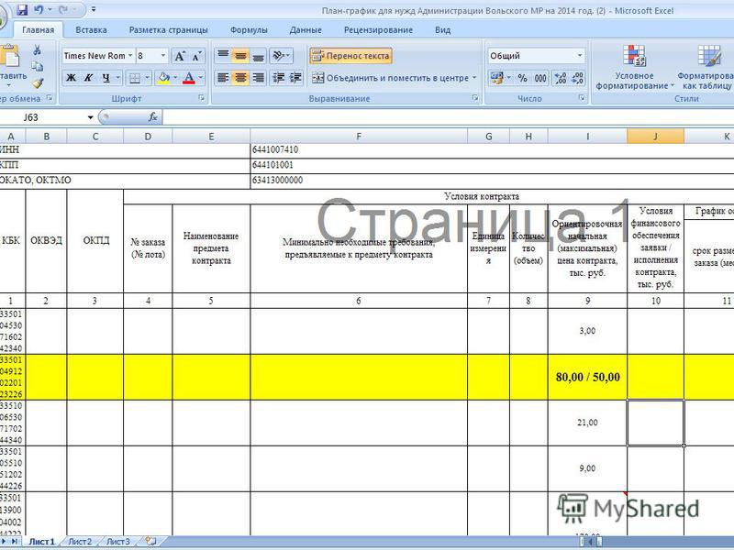Open the font name dropdown

[x=129, y=56]
